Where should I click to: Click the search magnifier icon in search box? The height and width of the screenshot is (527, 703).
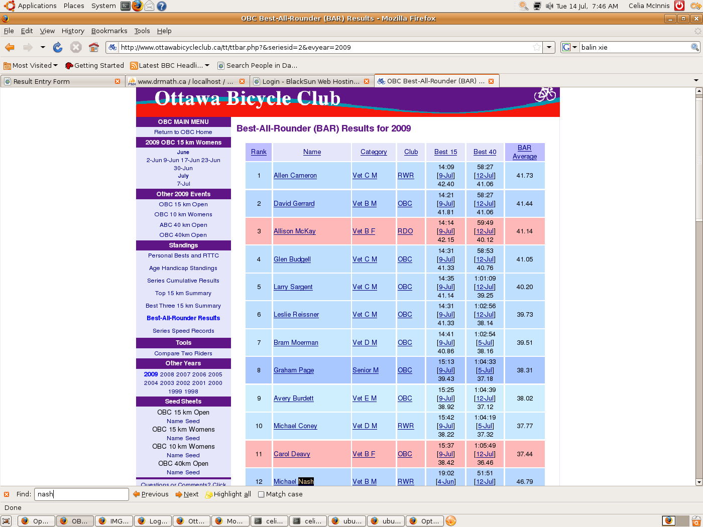pos(695,47)
